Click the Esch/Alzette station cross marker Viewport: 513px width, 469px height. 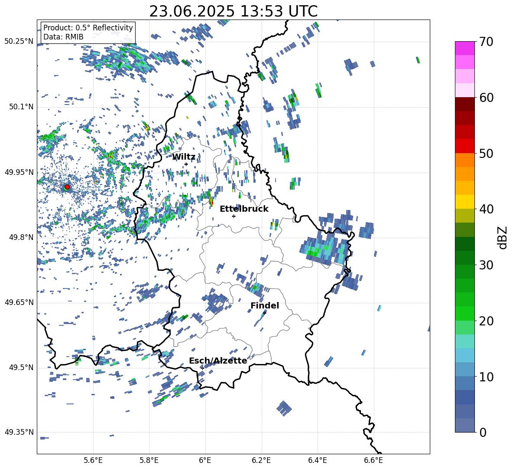tap(202, 368)
